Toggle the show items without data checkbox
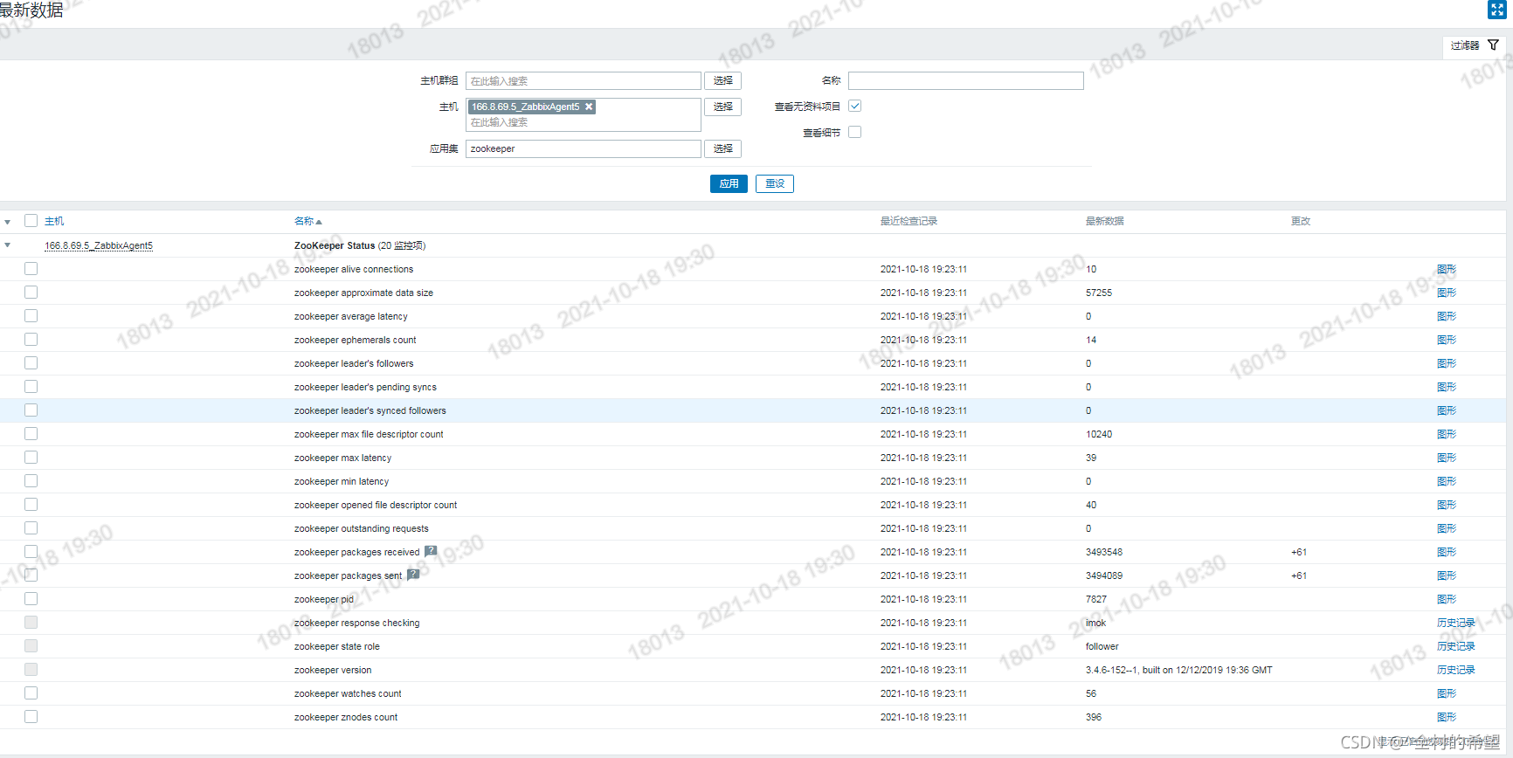The width and height of the screenshot is (1513, 758). pos(855,106)
